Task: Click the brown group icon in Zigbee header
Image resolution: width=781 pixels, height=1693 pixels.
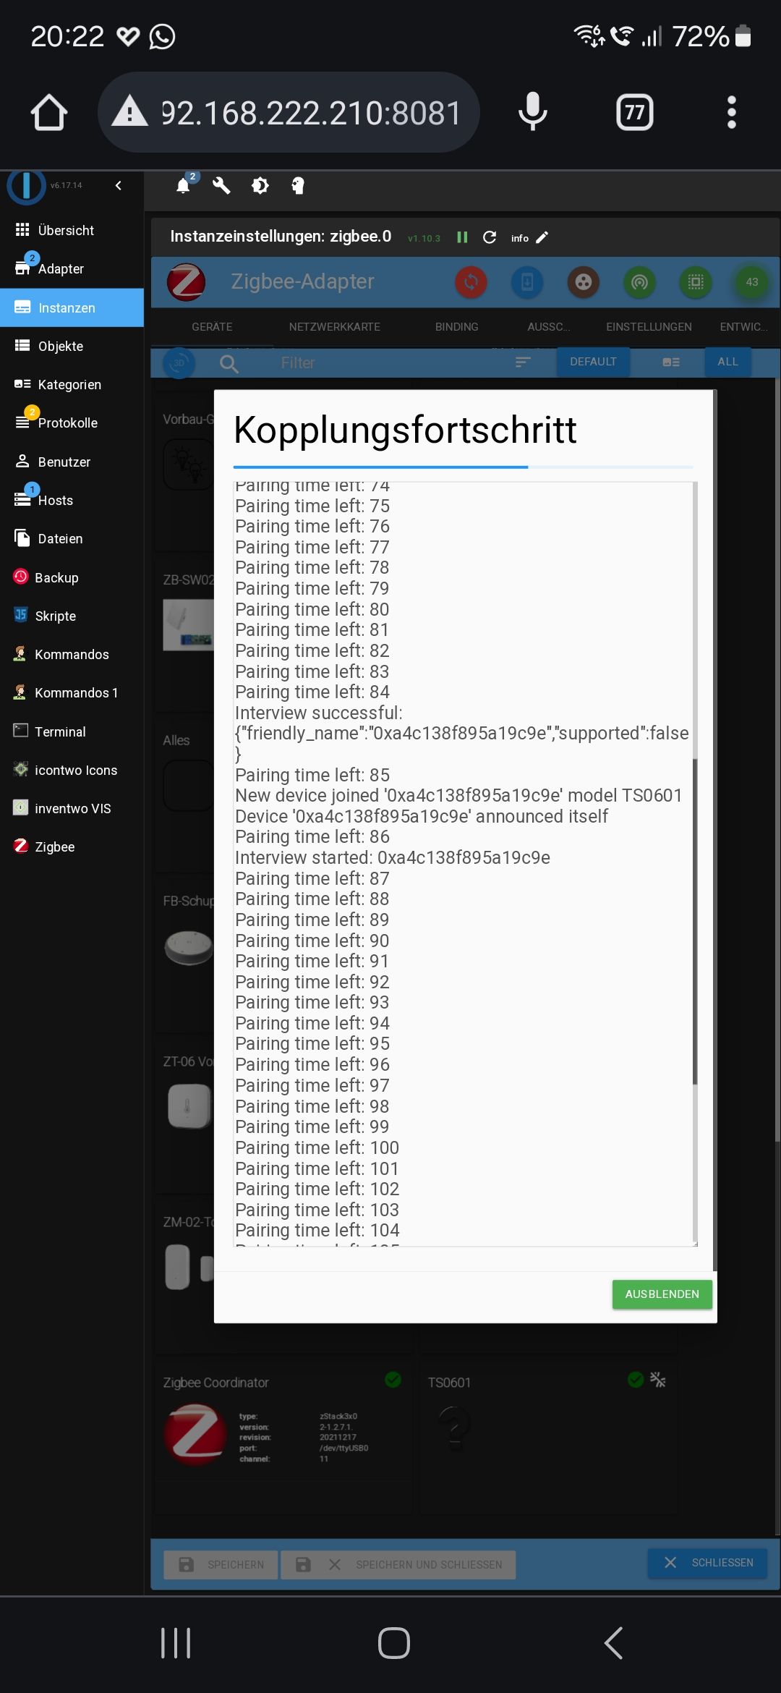Action: (x=584, y=282)
